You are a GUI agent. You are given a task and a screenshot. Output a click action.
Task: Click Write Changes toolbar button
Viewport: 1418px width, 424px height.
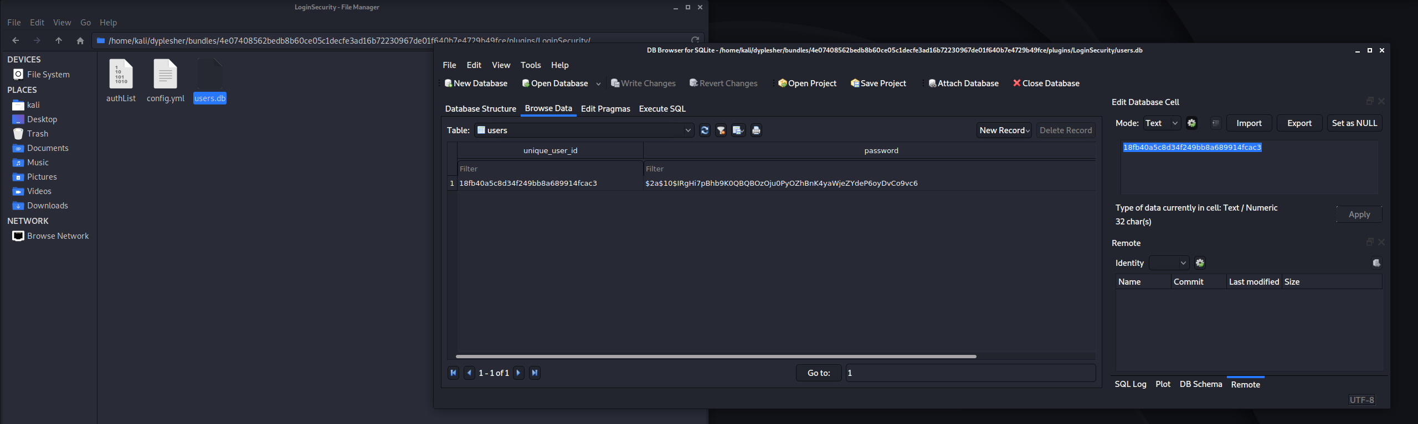643,83
